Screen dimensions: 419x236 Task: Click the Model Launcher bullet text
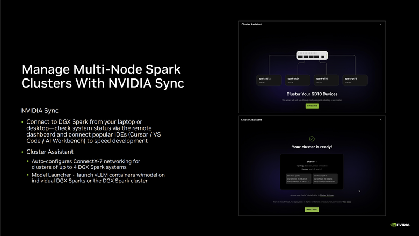tap(98, 178)
